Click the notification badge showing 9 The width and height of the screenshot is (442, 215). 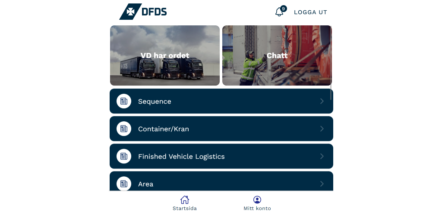[283, 9]
